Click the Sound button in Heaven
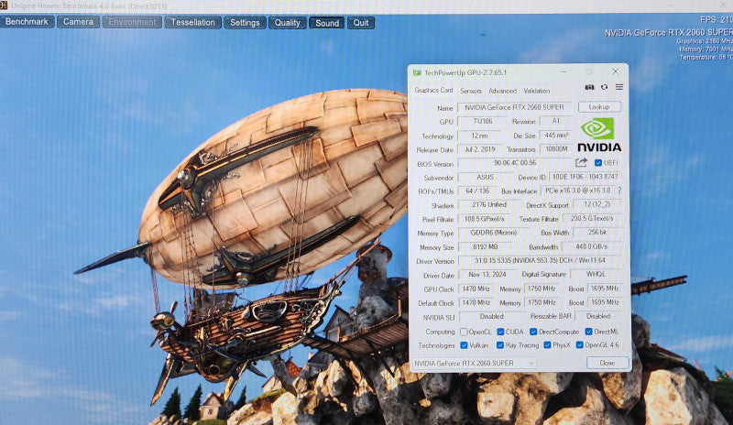Image resolution: width=733 pixels, height=425 pixels. pos(327,23)
